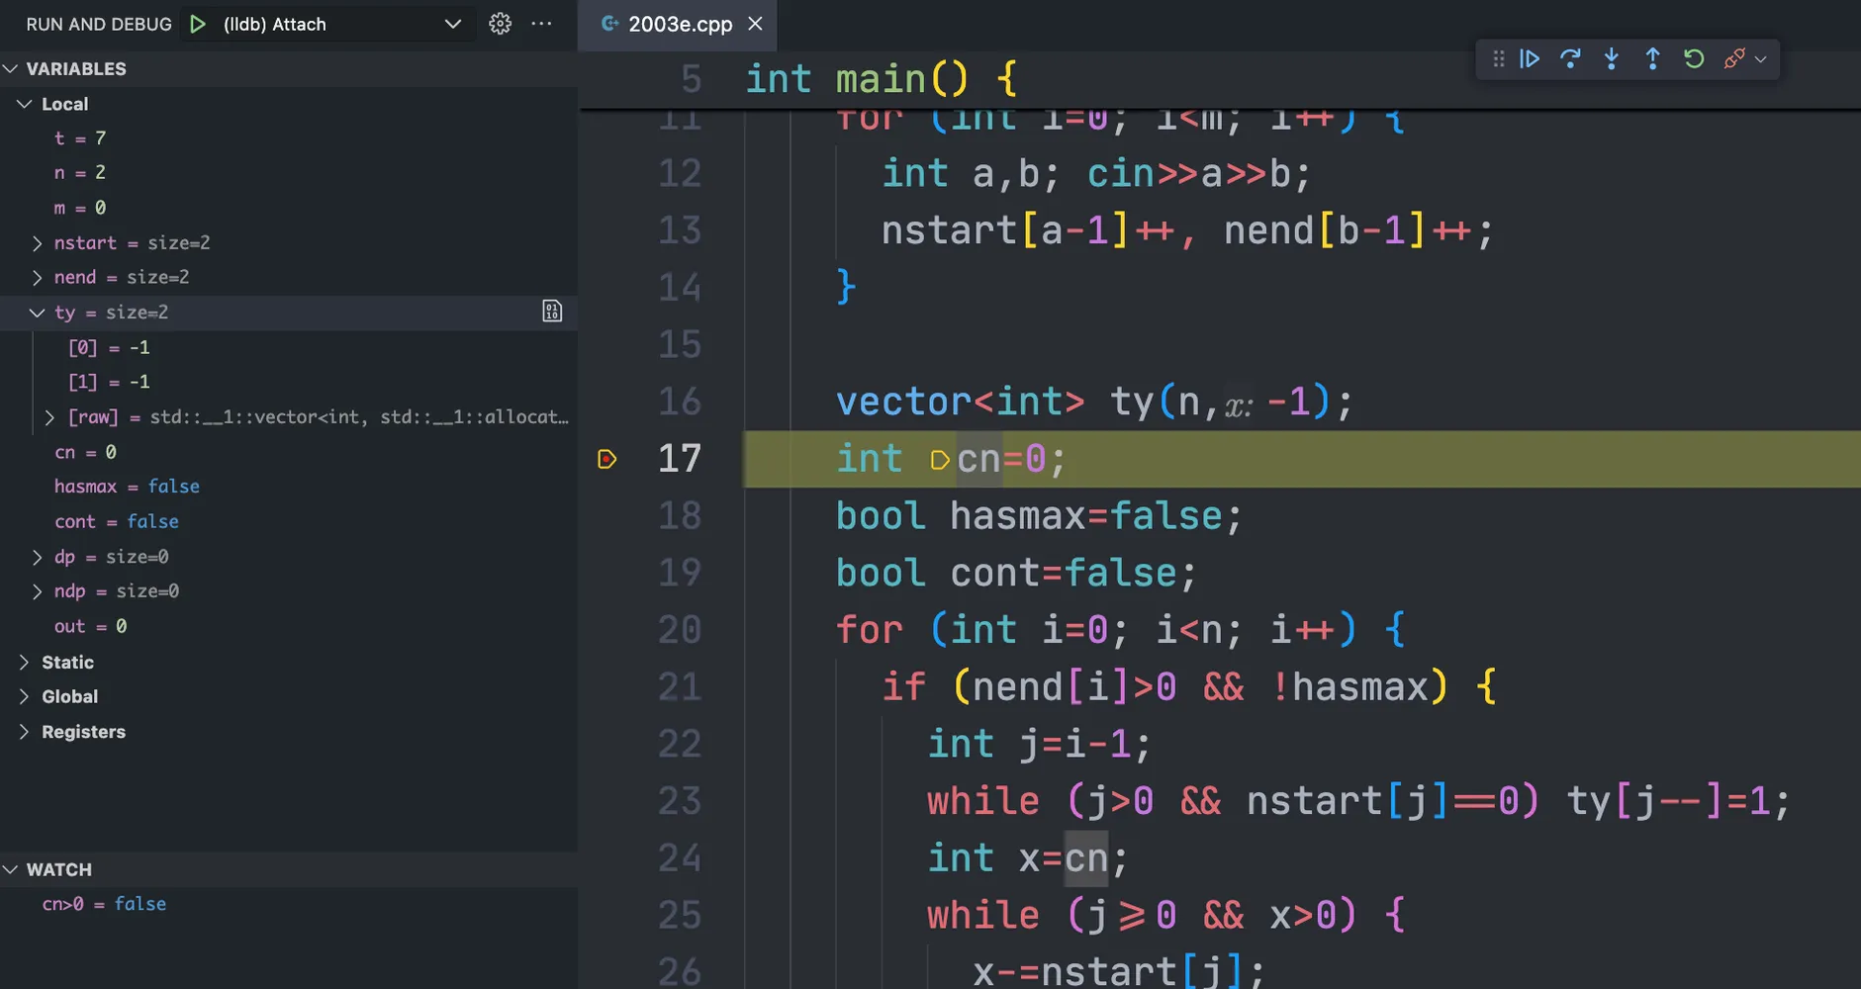Collapse the VARIABLES section
The height and width of the screenshot is (989, 1861).
pos(11,69)
